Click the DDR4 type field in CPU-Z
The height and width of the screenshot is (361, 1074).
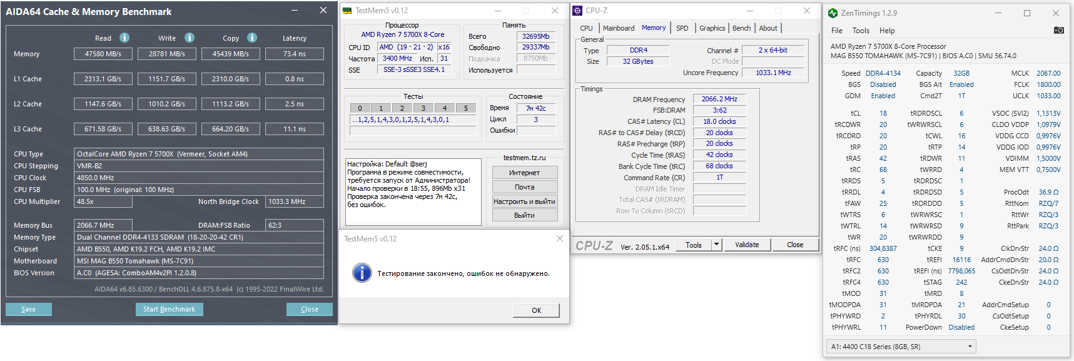click(639, 50)
